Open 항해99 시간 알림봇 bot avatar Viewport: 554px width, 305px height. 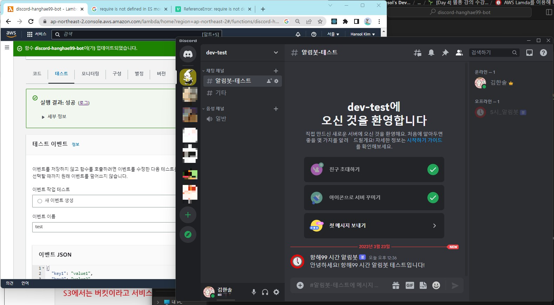297,261
